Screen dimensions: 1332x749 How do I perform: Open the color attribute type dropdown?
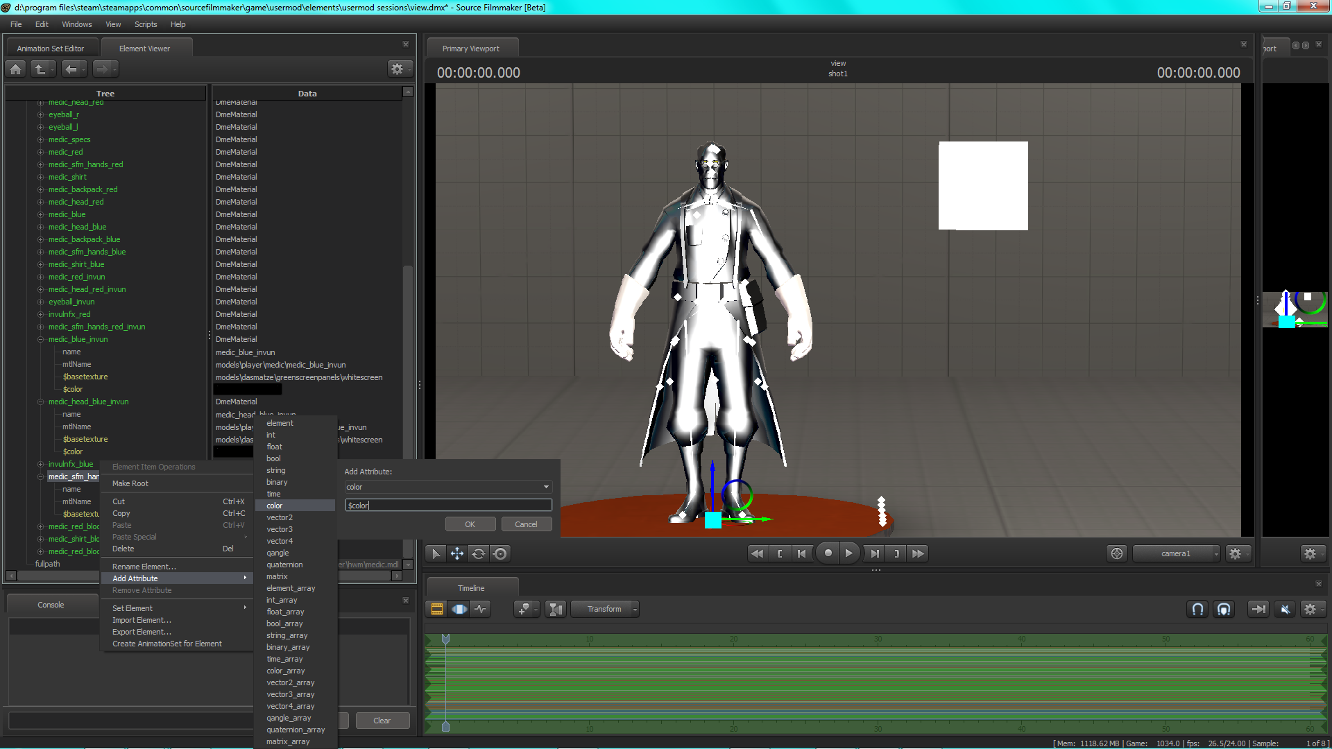(448, 487)
